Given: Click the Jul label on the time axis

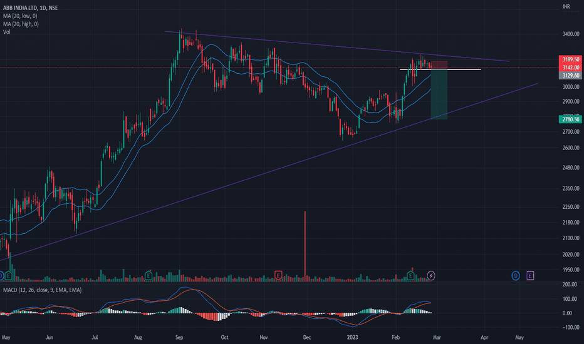Looking at the screenshot, I should point(95,338).
